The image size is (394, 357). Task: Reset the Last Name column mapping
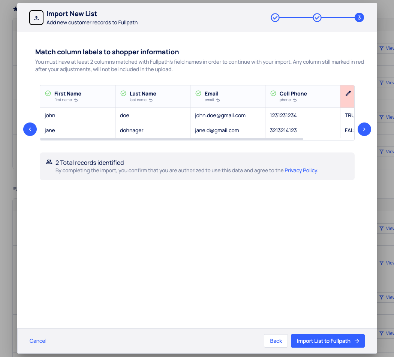(x=151, y=100)
